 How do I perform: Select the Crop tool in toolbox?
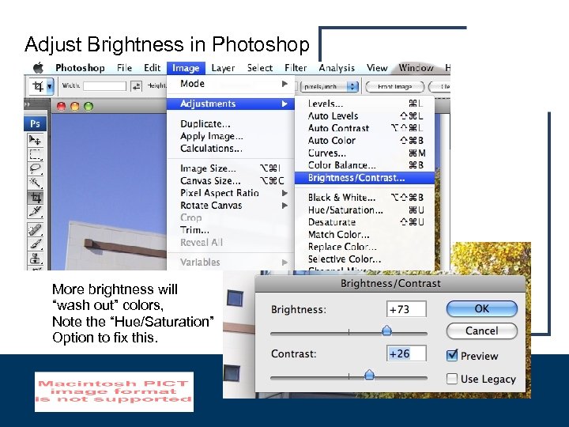[36, 198]
